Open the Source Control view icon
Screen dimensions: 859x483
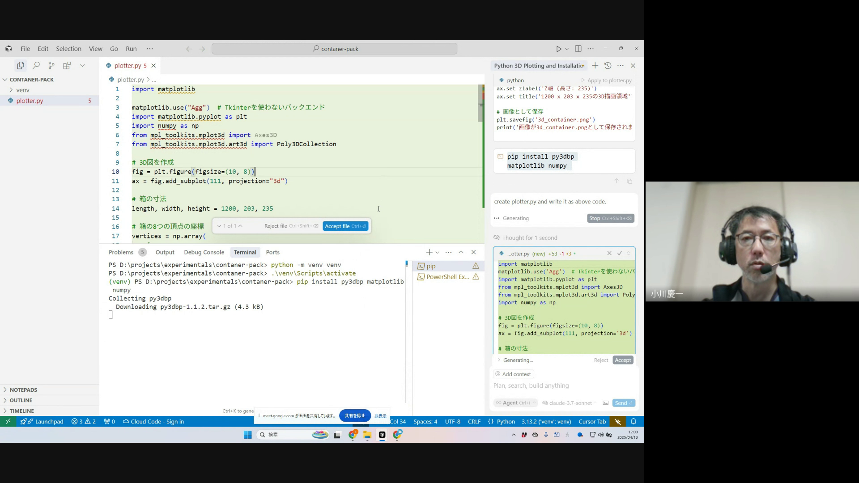tap(51, 66)
